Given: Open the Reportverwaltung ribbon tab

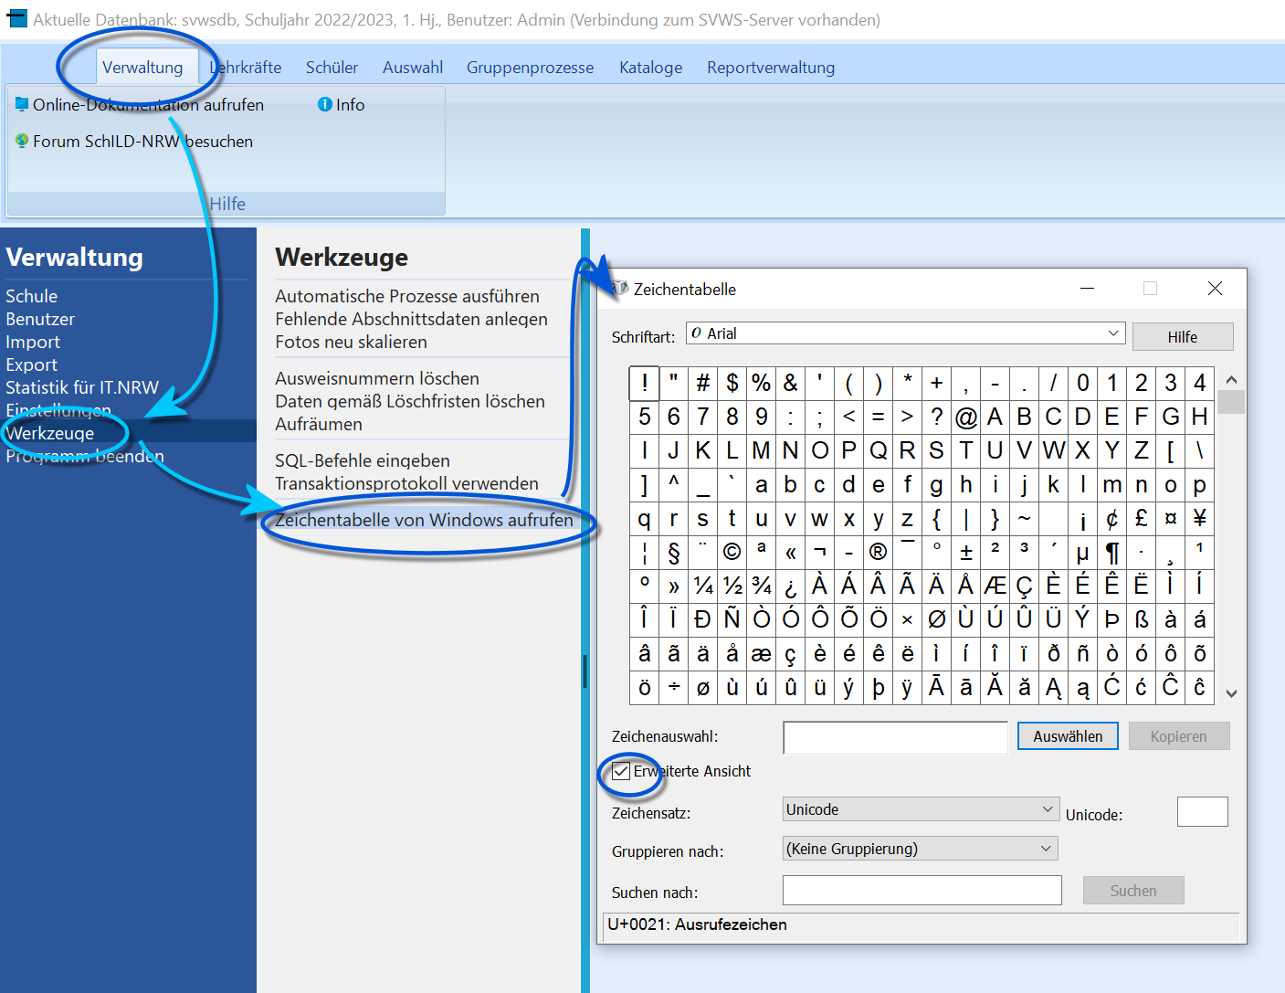Looking at the screenshot, I should pos(771,68).
